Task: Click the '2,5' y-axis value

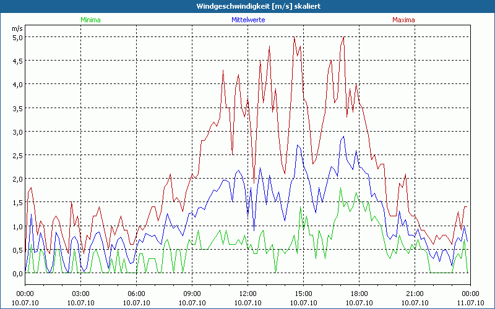Action: tap(18, 156)
